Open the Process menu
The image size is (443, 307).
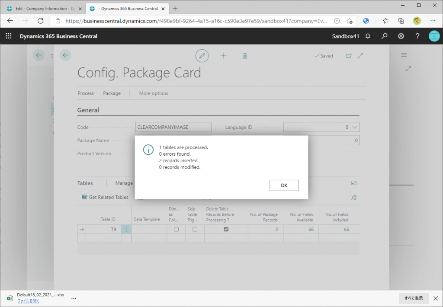[86, 93]
